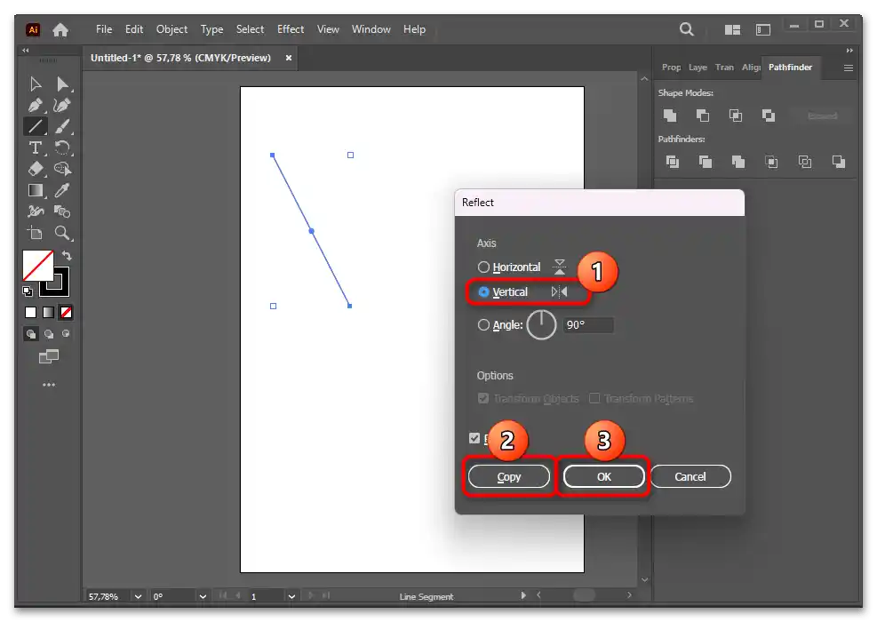Select the Artboard tool
The width and height of the screenshot is (877, 622).
36,233
